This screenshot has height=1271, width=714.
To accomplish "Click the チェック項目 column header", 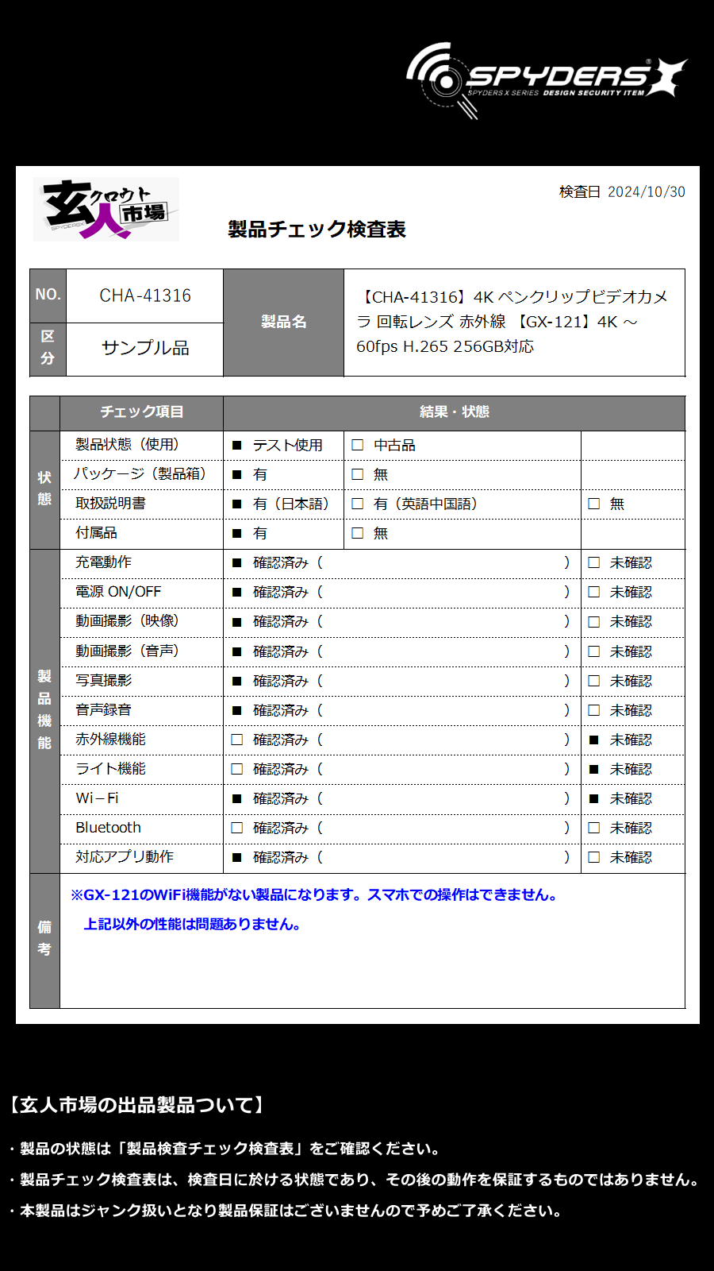I will [142, 412].
